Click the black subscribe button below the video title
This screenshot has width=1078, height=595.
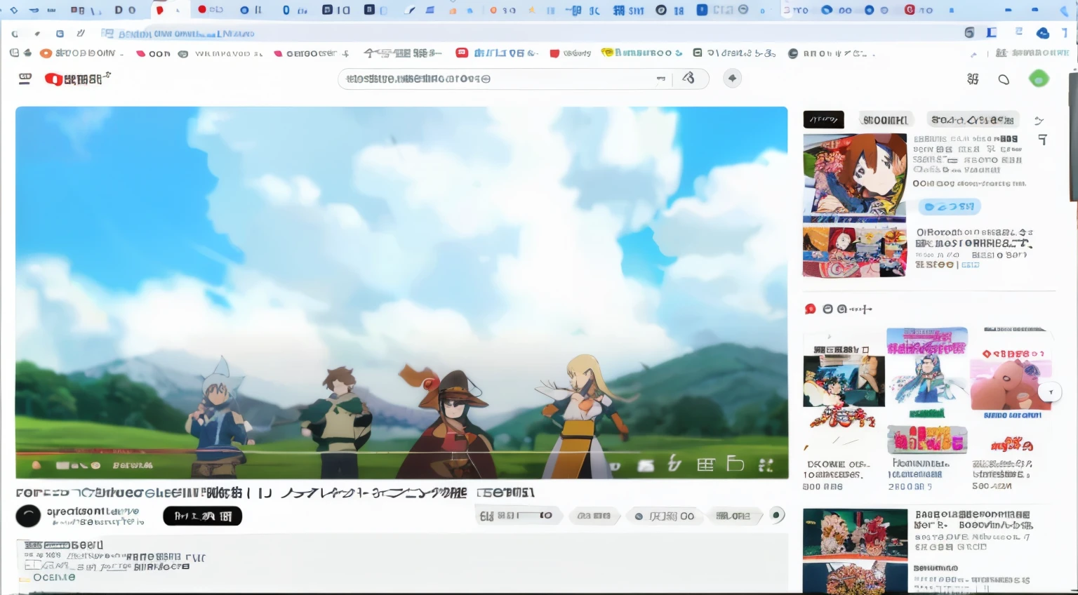point(202,516)
